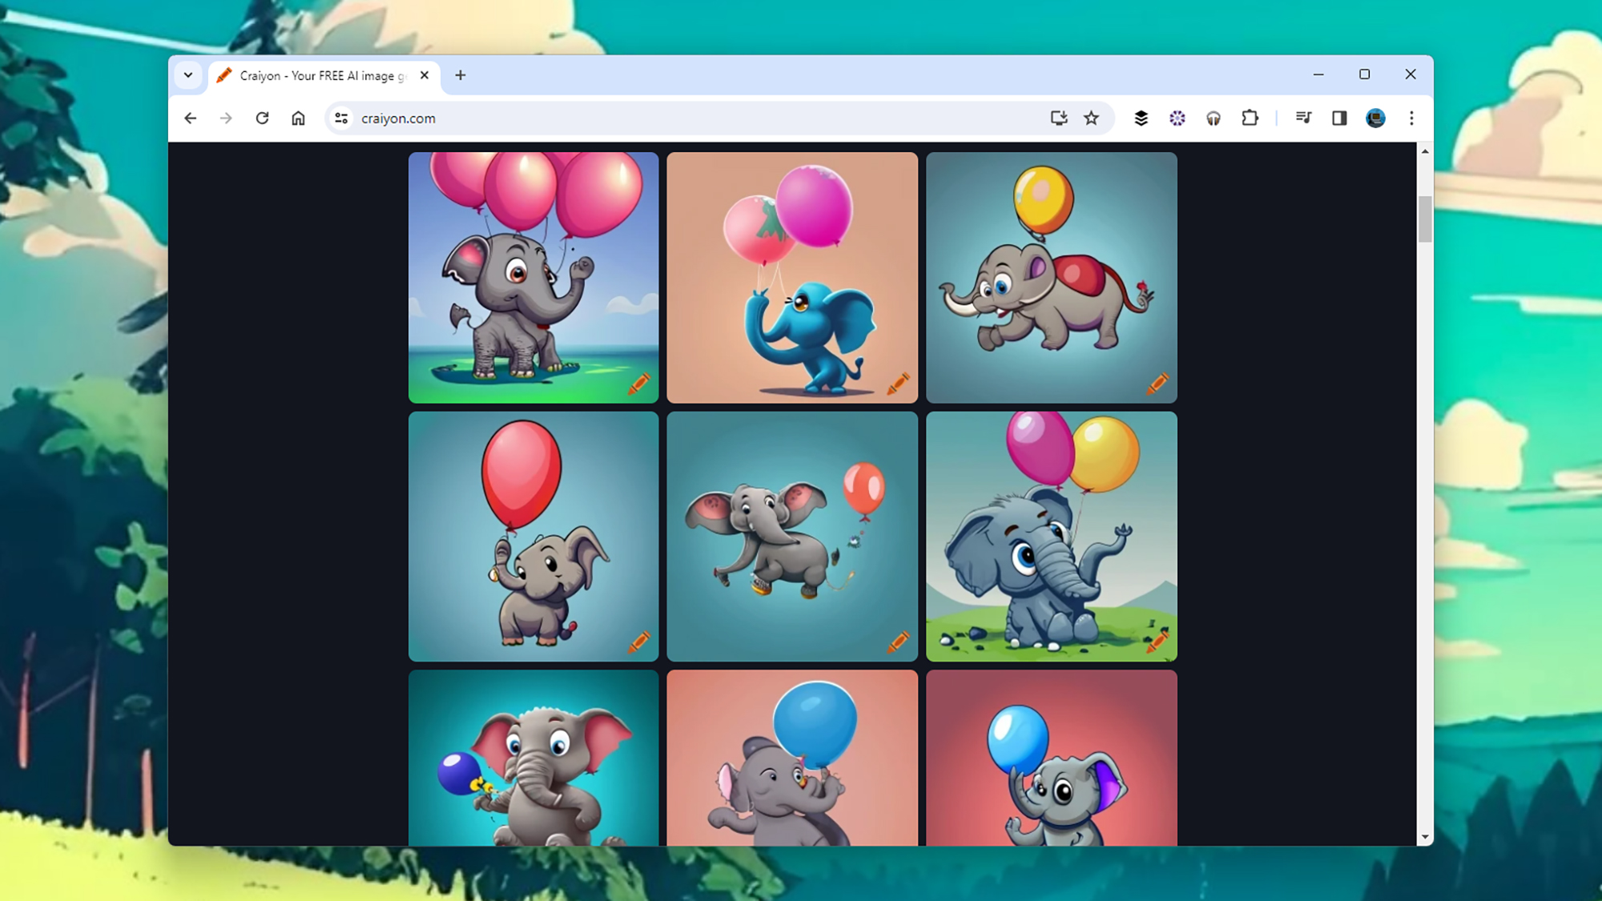
Task: Open the media controls icon
Action: 1303,118
